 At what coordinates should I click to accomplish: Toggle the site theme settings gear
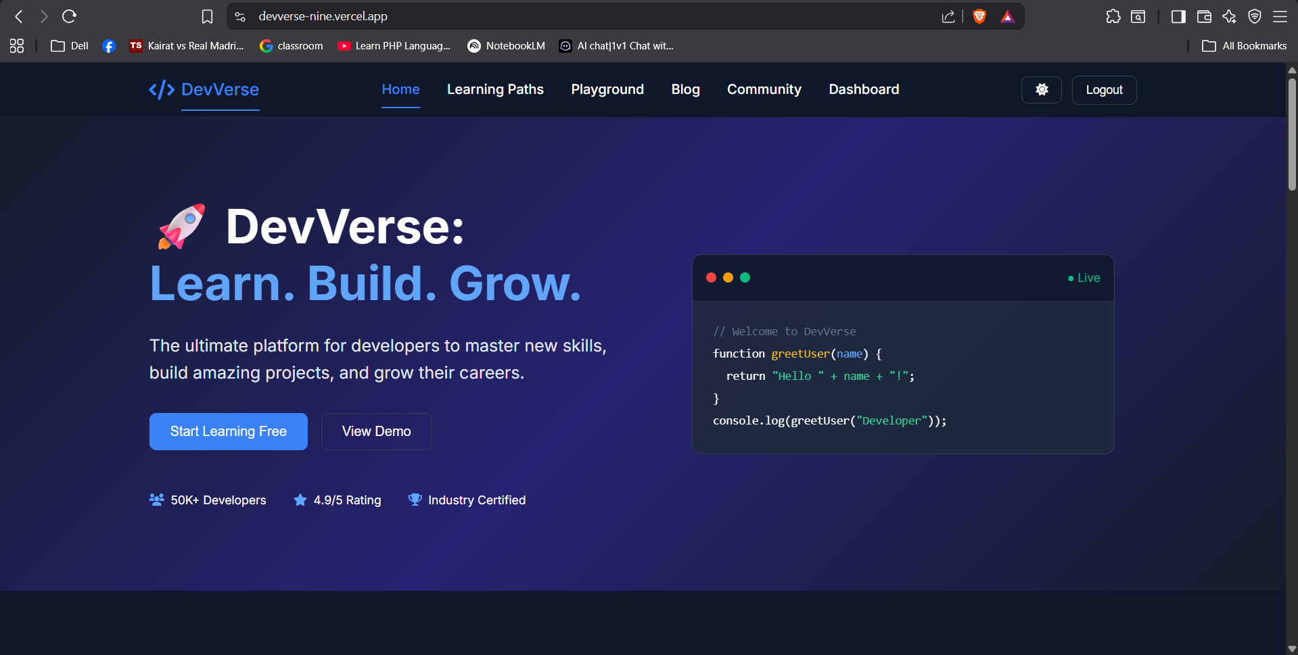tap(1041, 89)
